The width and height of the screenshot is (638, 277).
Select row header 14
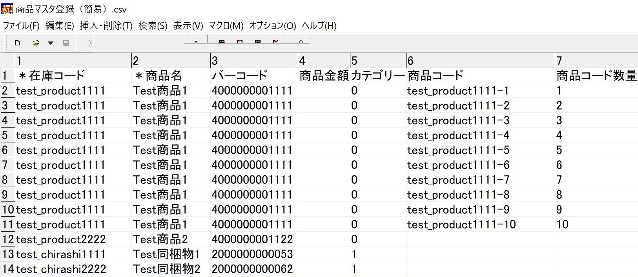click(x=7, y=269)
